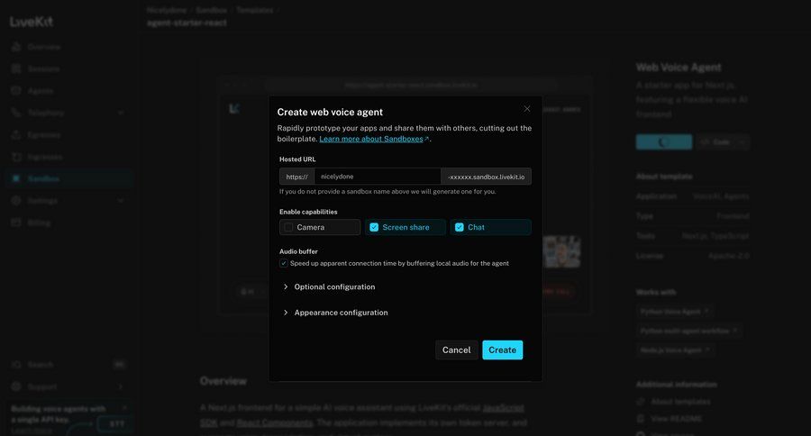
Task: Click the Support arrow chevron
Action: pos(121,386)
